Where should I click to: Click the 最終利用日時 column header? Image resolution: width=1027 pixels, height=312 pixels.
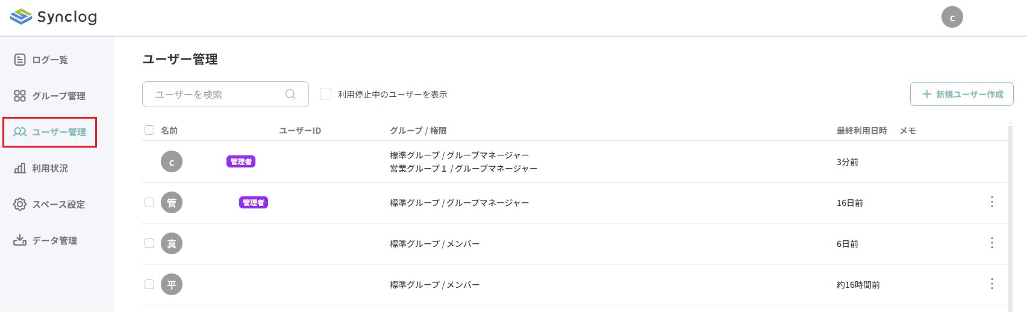pyautogui.click(x=861, y=130)
